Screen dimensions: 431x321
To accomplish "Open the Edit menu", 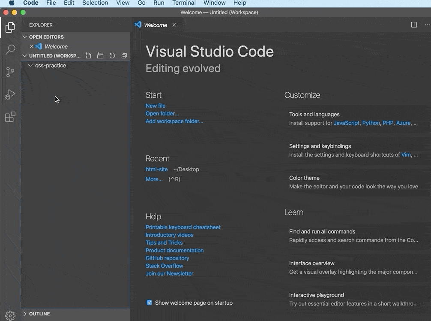I will coord(69,3).
